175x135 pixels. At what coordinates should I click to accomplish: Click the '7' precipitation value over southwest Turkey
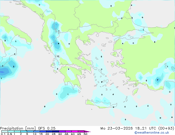tap(158, 80)
